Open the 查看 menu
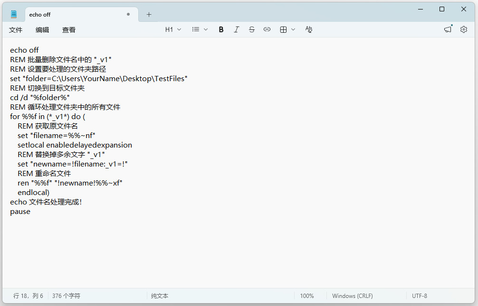Screen dimensions: 478x306 [68, 30]
